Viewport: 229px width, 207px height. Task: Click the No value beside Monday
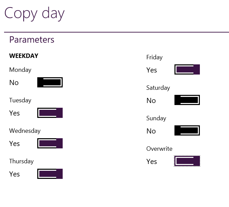click(x=14, y=83)
